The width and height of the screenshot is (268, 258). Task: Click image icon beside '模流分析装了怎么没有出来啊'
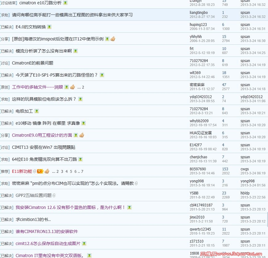[75, 51]
